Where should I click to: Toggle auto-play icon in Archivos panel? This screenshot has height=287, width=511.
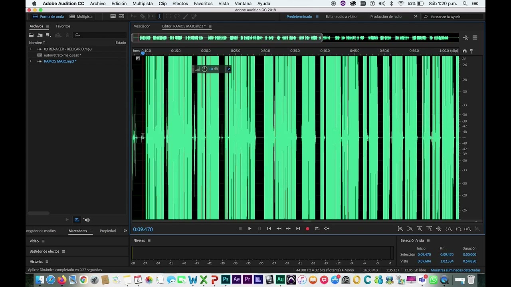click(x=87, y=220)
